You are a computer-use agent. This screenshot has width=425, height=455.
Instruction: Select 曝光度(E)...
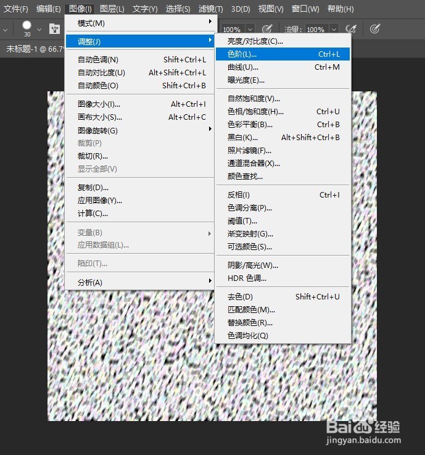coord(283,80)
